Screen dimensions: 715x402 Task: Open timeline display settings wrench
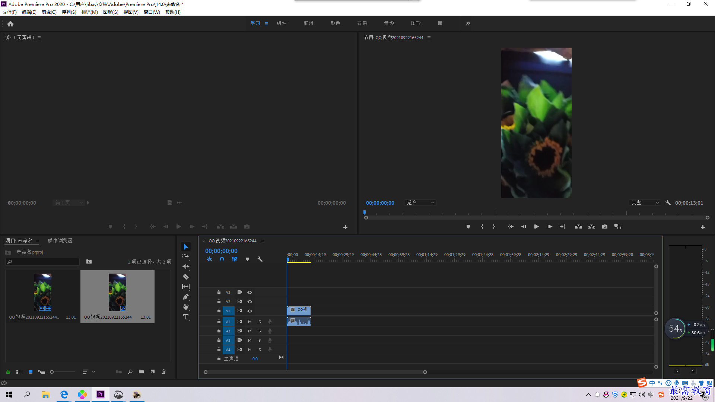pyautogui.click(x=260, y=259)
